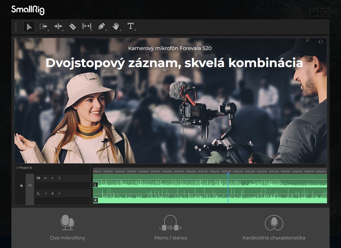Click the video preview image

click(170, 101)
